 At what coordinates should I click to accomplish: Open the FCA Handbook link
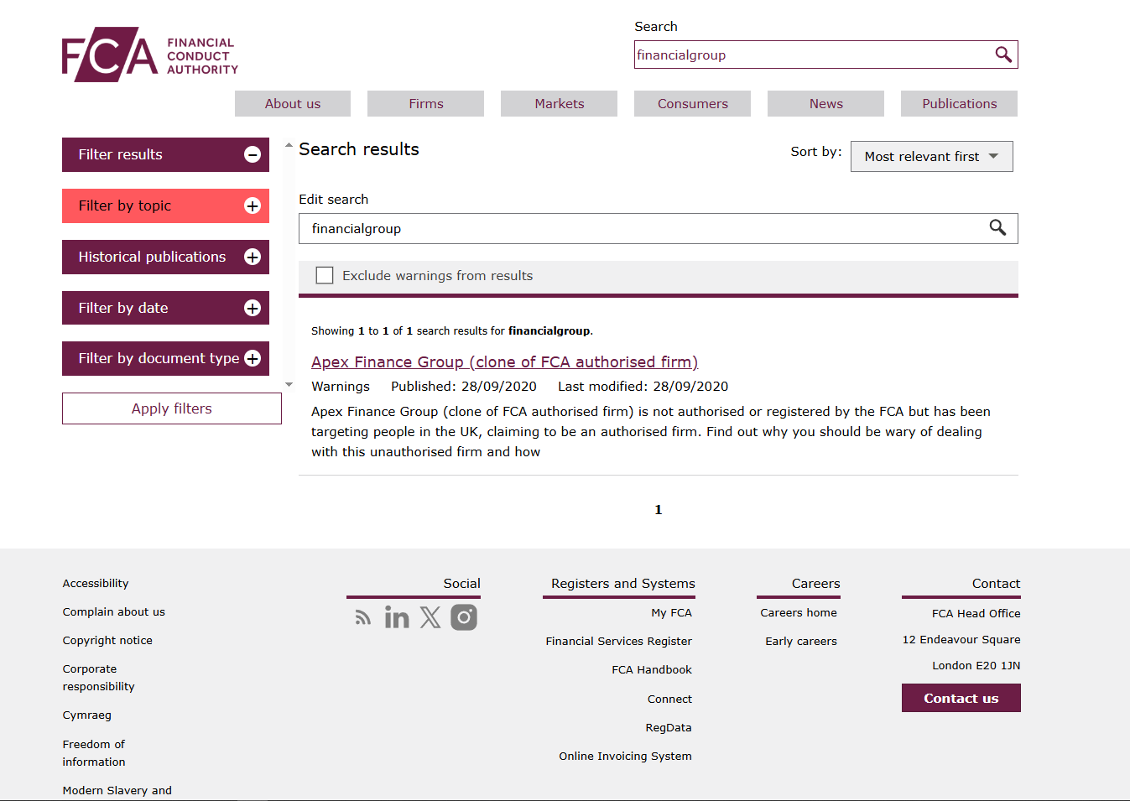(x=652, y=669)
